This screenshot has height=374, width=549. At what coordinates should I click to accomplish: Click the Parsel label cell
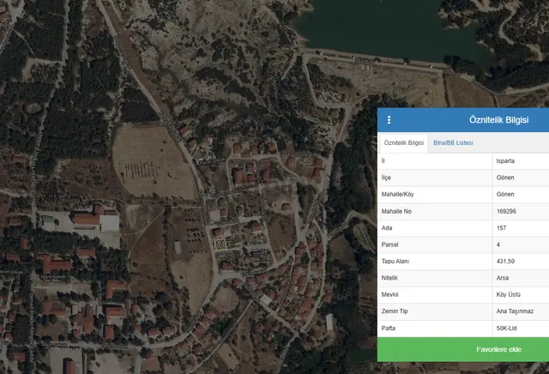[435, 244]
